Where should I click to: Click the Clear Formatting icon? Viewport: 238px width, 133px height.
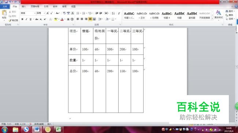pos(64,13)
